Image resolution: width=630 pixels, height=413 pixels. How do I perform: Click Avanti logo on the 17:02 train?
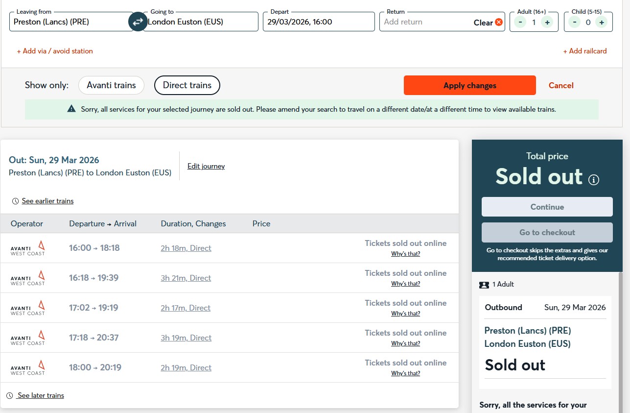point(28,308)
